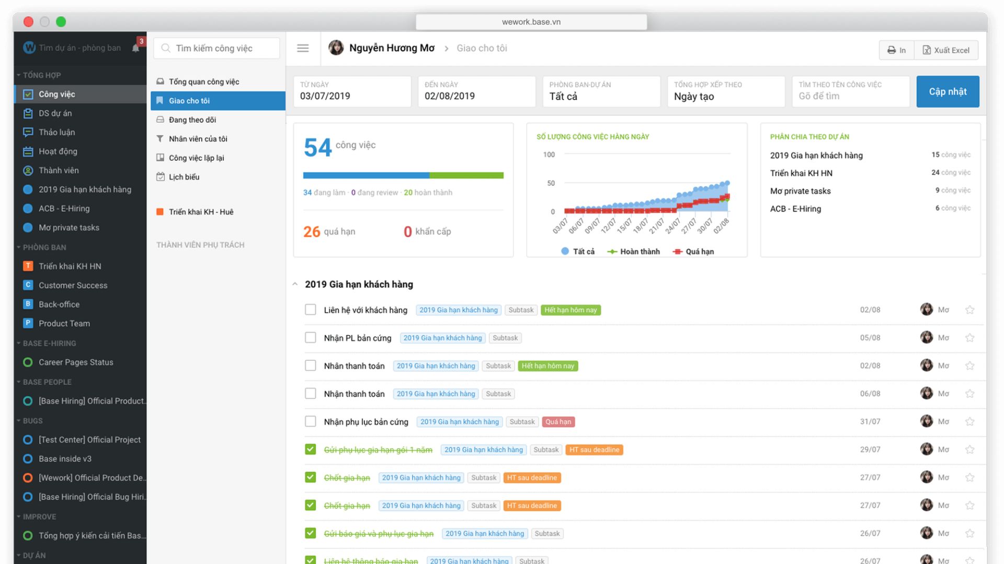Click the ACB - E-Hiring blue dot icon
The image size is (1004, 564).
pos(28,208)
